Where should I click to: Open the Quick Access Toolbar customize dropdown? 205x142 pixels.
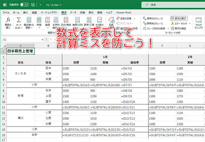coord(41,5)
